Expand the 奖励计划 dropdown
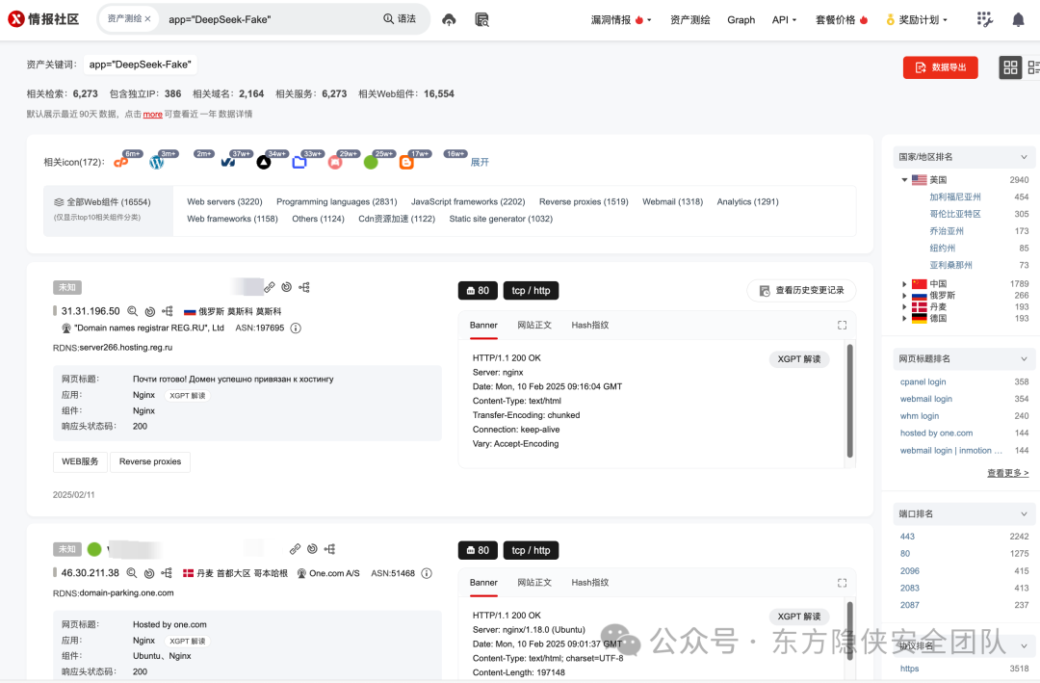 pos(917,20)
